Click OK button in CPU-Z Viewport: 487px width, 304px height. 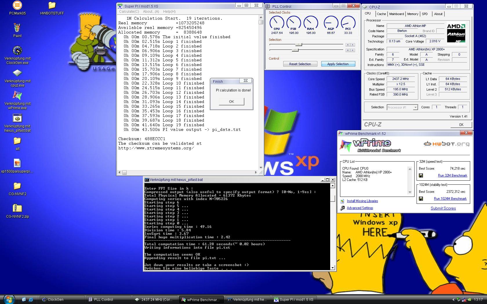[x=461, y=125]
